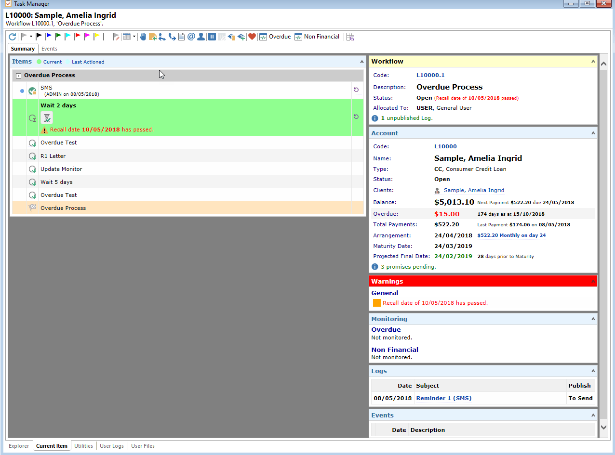Image resolution: width=615 pixels, height=455 pixels.
Task: Open workflow code link L10000.1
Action: 430,75
